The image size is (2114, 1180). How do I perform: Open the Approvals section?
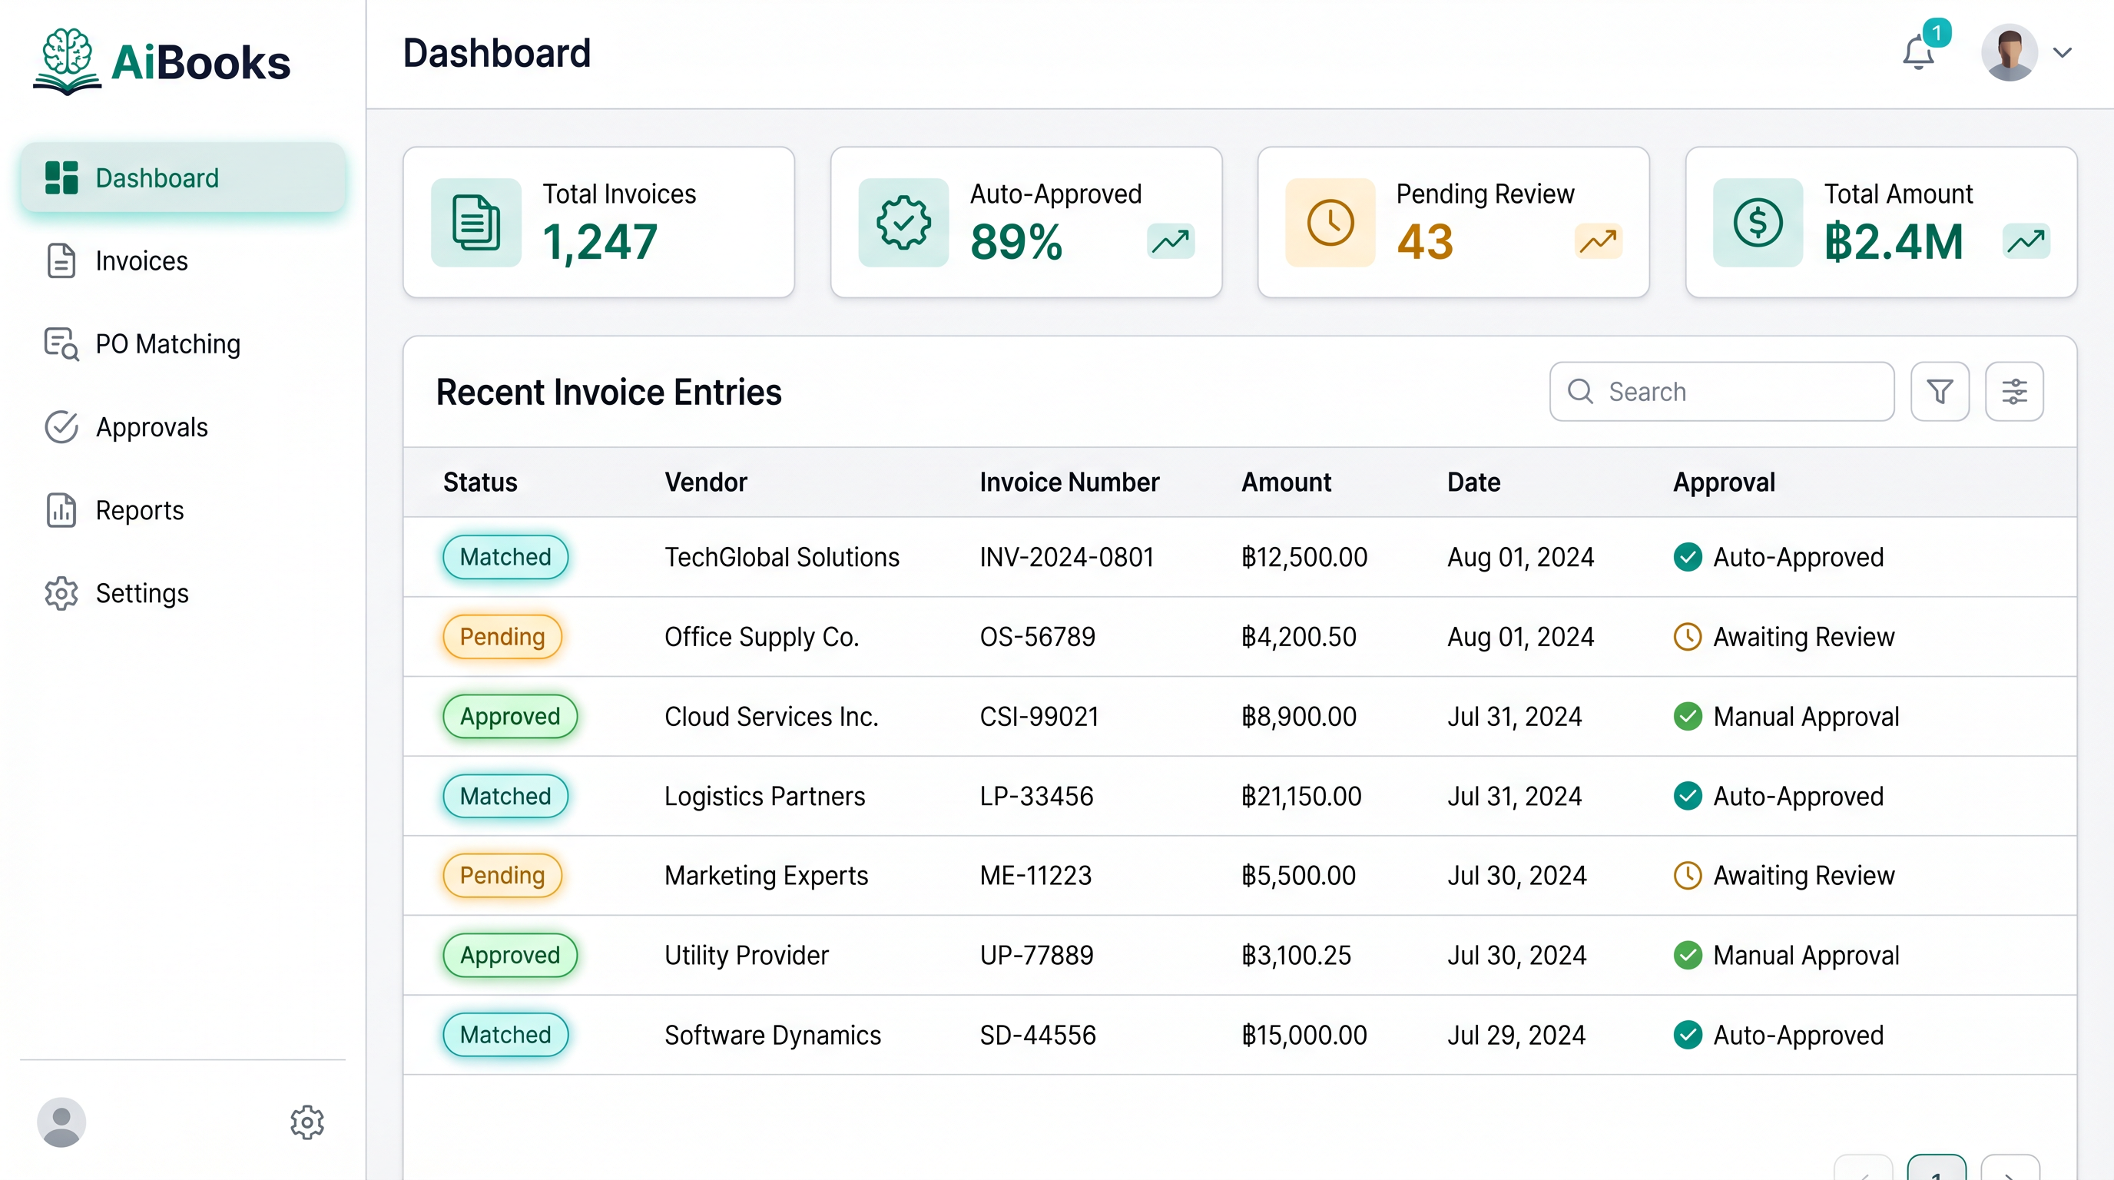pyautogui.click(x=152, y=426)
